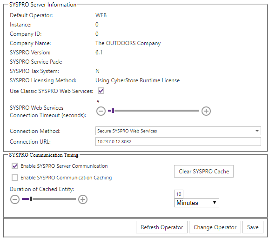The image size is (269, 238).
Task: Decrease web services connection timeout with minus icon
Action: pos(101,111)
